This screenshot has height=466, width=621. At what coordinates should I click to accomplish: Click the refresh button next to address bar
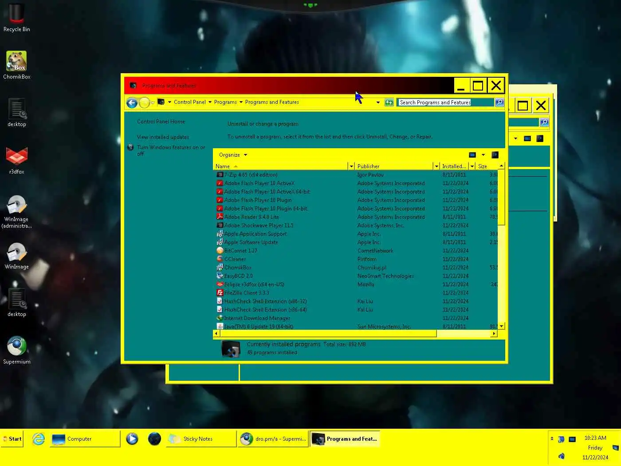coord(389,103)
